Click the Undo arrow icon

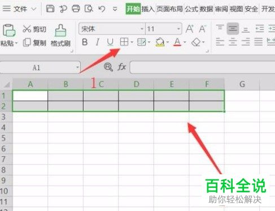(x=102, y=8)
